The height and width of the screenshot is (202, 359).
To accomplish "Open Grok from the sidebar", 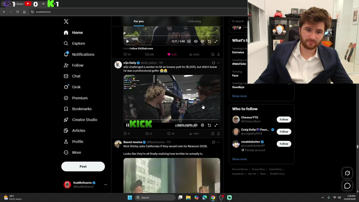I will (72, 87).
